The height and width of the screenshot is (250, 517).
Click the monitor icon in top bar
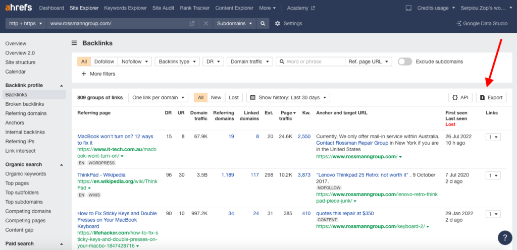(408, 8)
